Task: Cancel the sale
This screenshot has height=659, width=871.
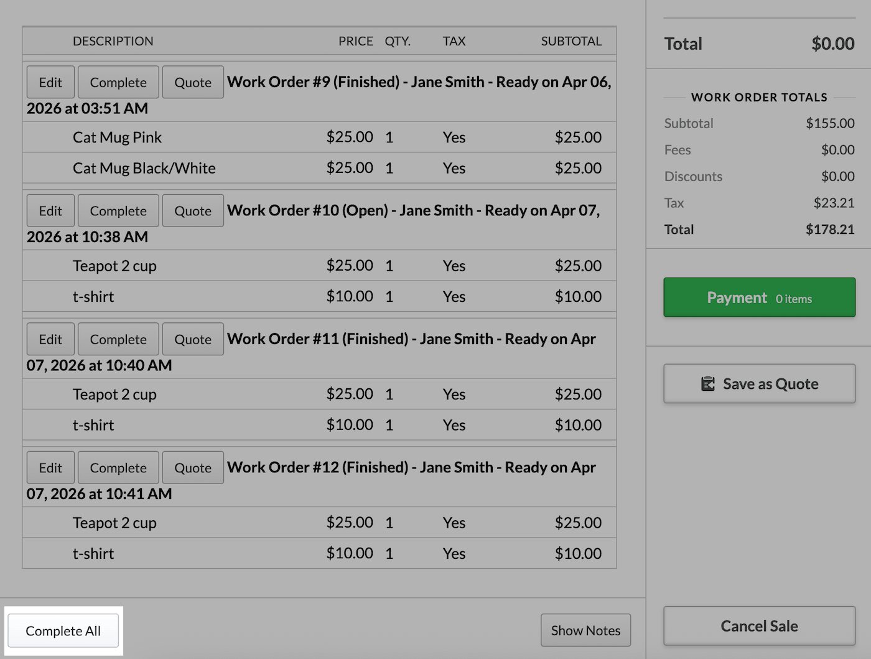Action: [760, 626]
